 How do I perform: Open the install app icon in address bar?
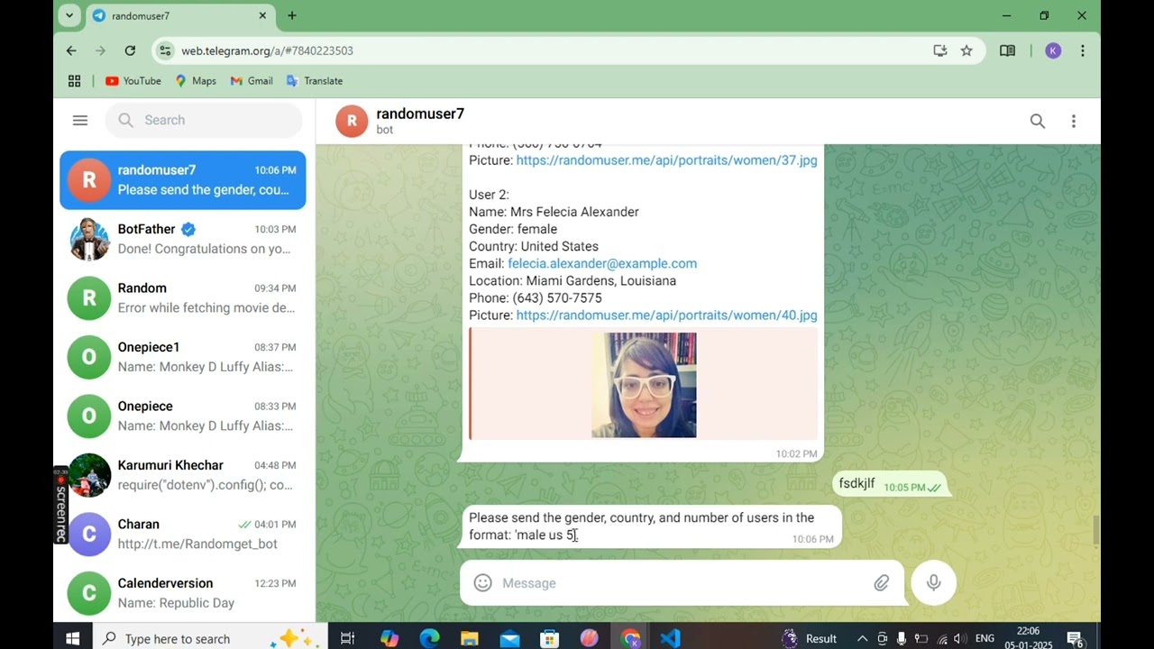939,50
